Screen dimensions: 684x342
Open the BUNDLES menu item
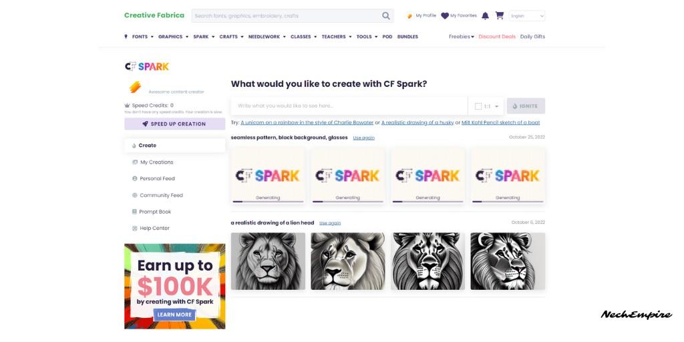[x=407, y=37]
